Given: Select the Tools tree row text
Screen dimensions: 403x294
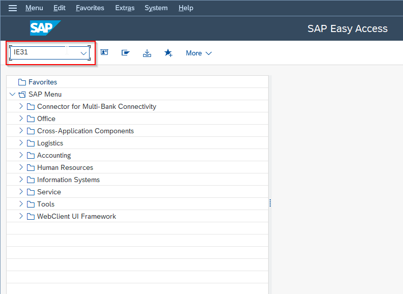Looking at the screenshot, I should pos(46,204).
